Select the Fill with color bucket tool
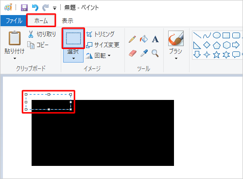243x179 pixels. click(144, 39)
